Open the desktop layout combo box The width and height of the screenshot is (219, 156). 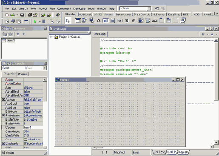pos(135,9)
